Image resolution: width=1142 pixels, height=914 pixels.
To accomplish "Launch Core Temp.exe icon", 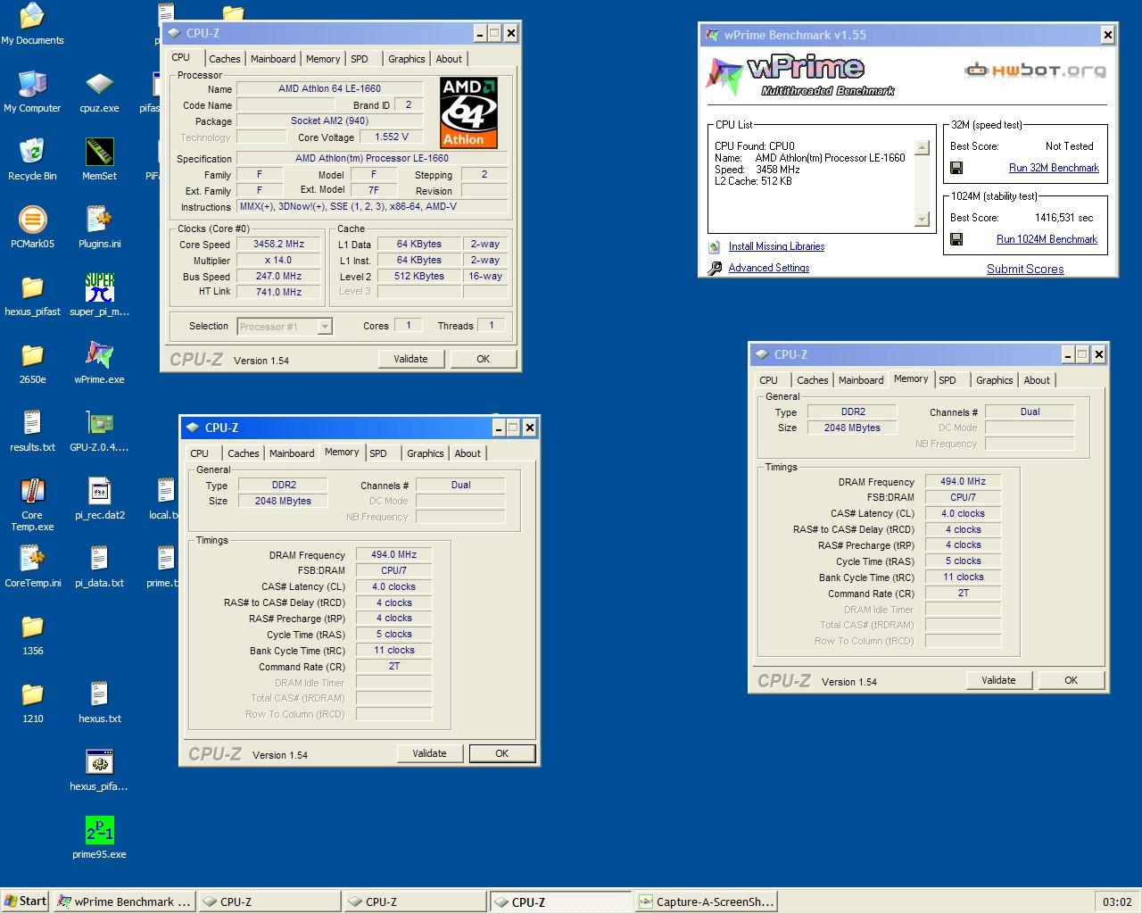I will click(32, 504).
